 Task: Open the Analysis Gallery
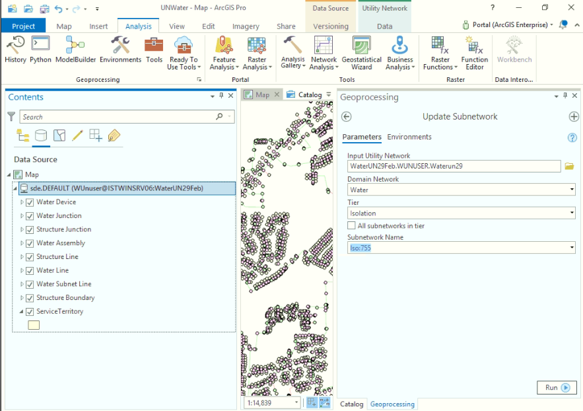click(293, 52)
